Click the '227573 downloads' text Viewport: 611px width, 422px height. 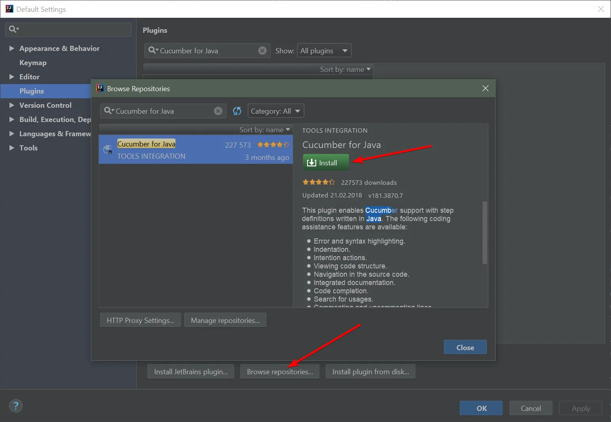[369, 182]
